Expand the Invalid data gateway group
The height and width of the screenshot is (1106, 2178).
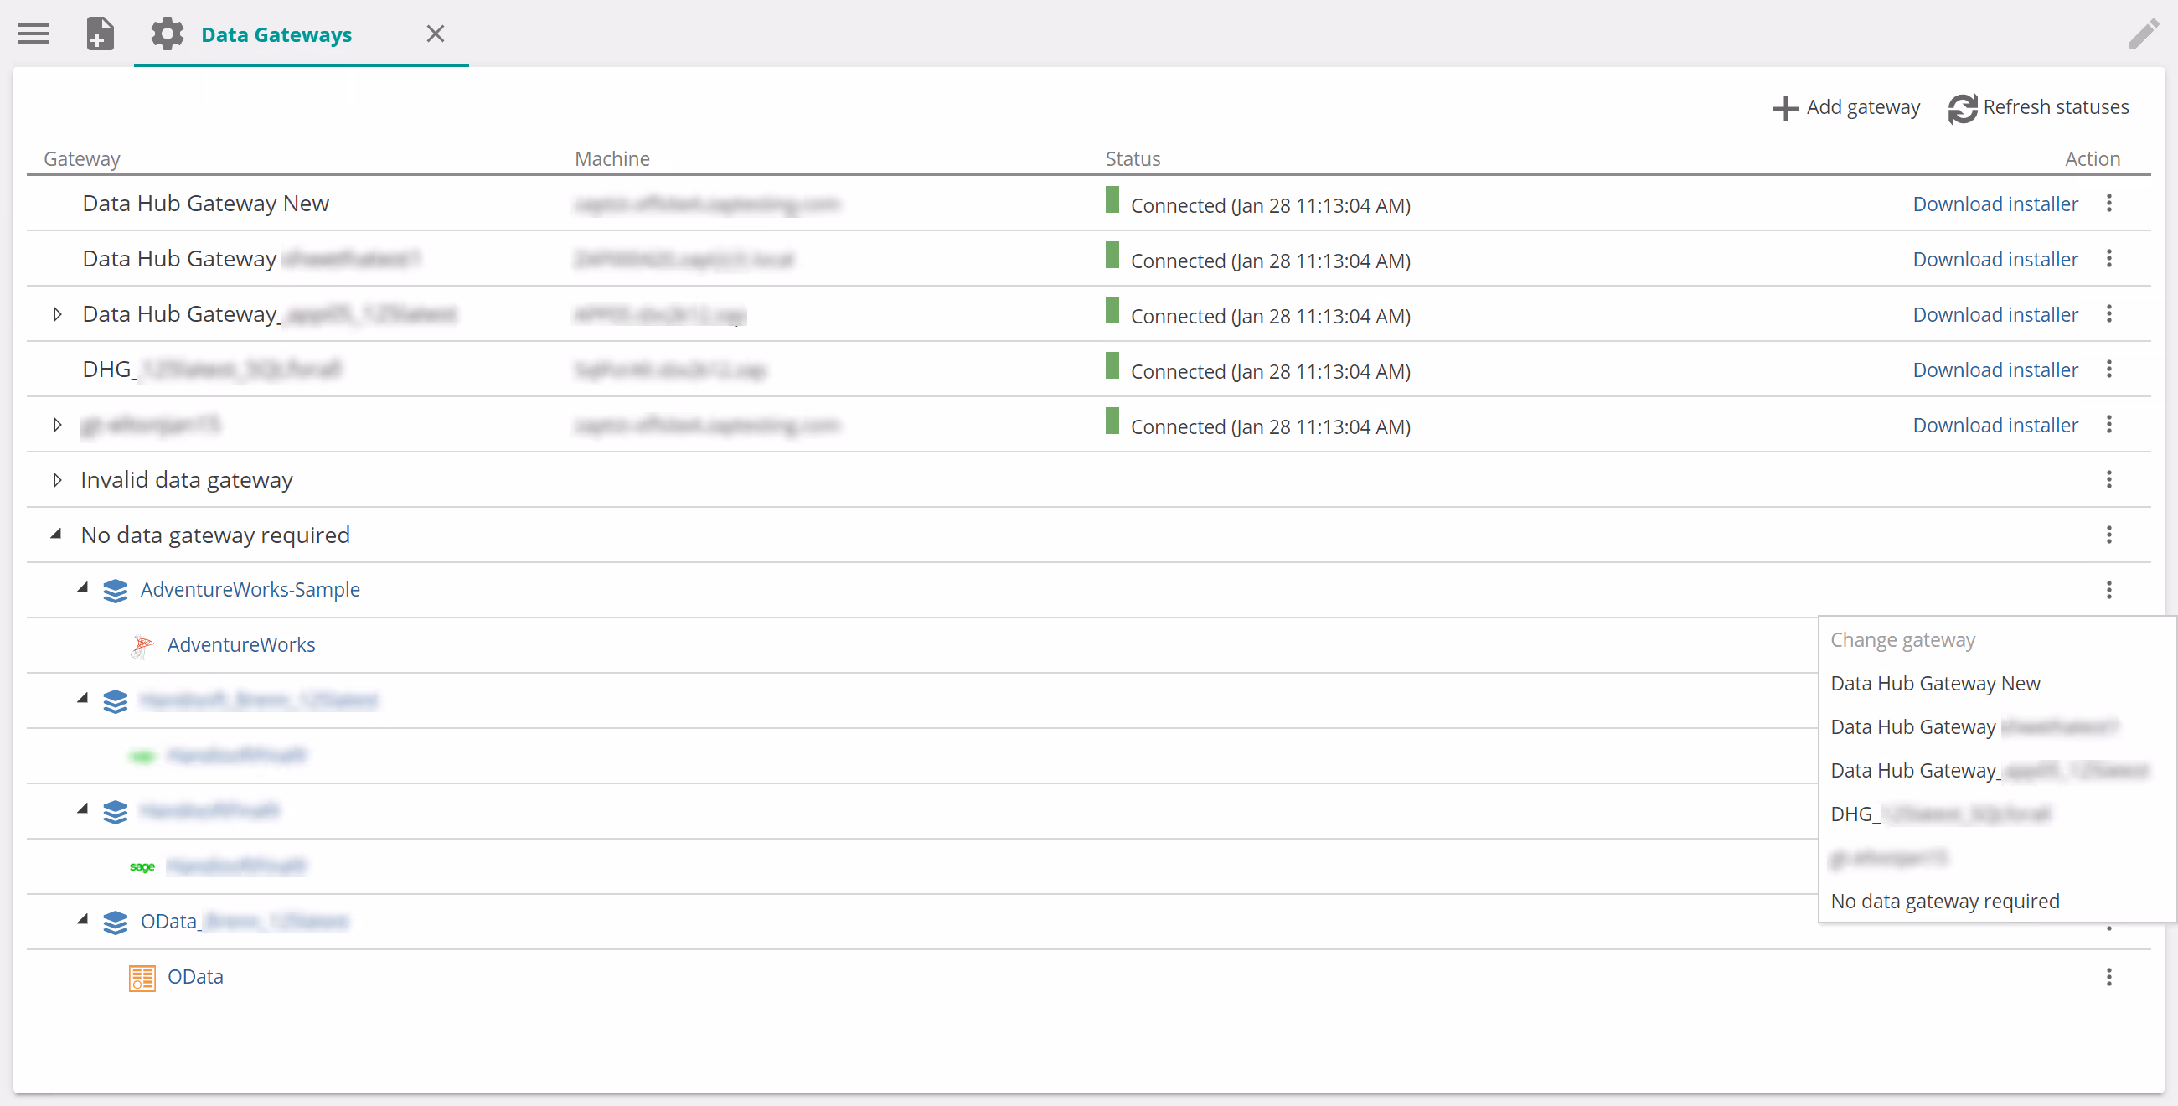click(57, 479)
